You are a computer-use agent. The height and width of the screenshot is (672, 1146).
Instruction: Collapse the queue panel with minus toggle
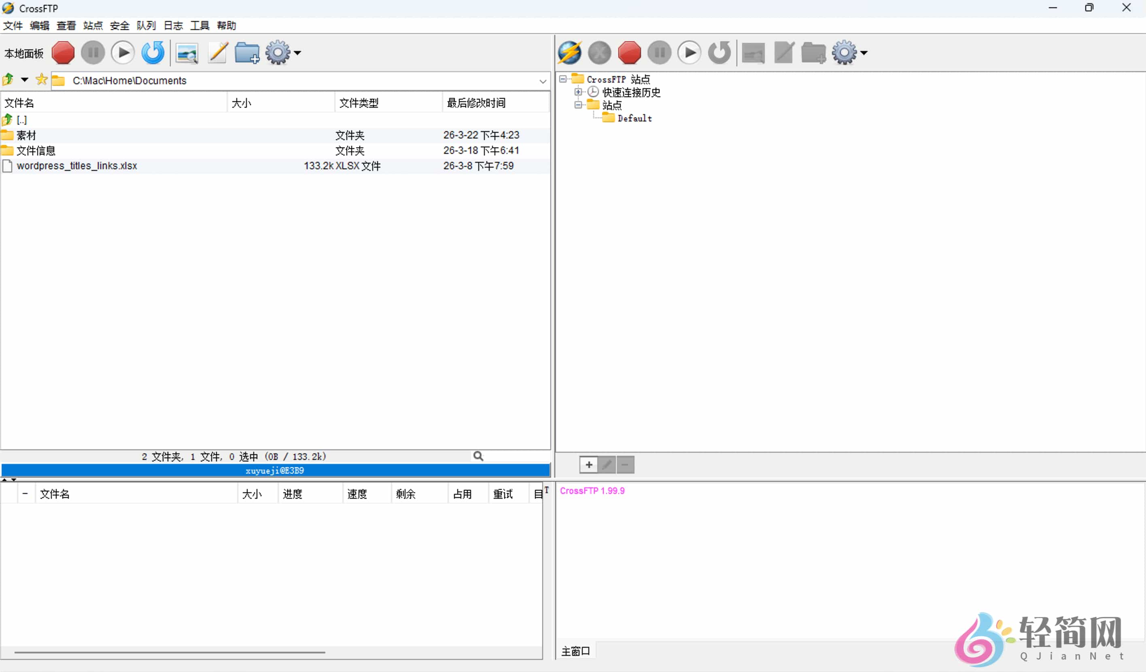coord(25,493)
